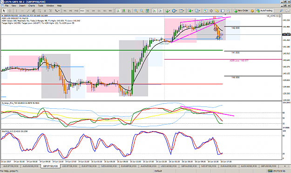291x173 pixels.
Task: Open the View menu
Action: tap(14, 6)
